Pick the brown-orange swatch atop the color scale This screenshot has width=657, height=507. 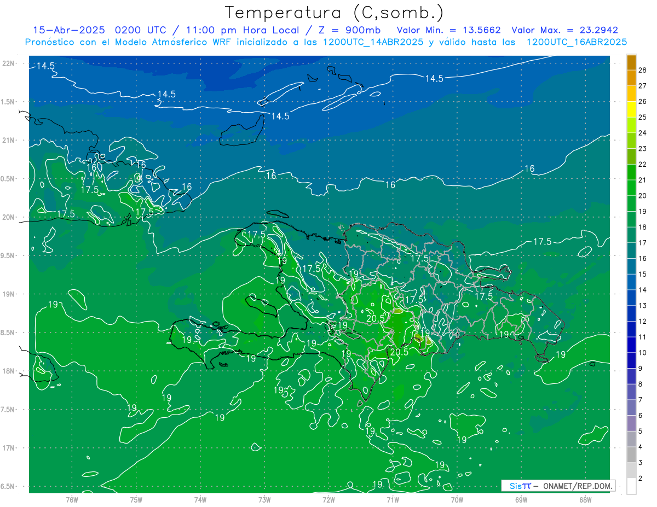[x=631, y=63]
